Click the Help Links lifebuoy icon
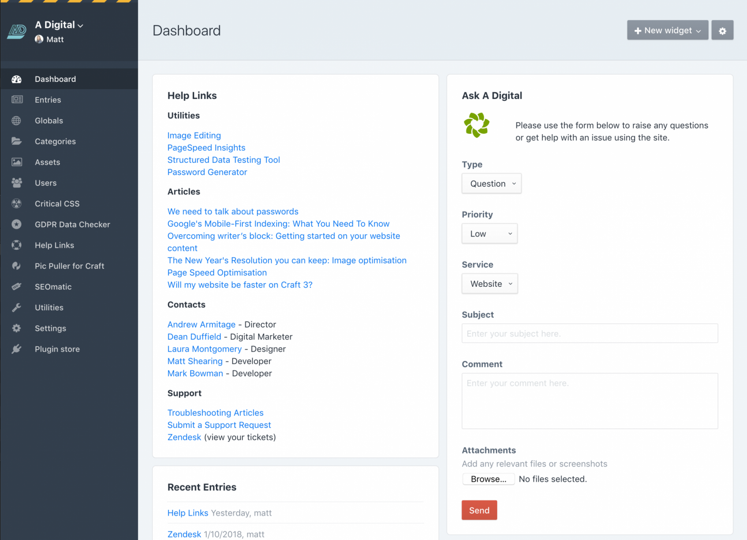747x540 pixels. click(x=16, y=245)
